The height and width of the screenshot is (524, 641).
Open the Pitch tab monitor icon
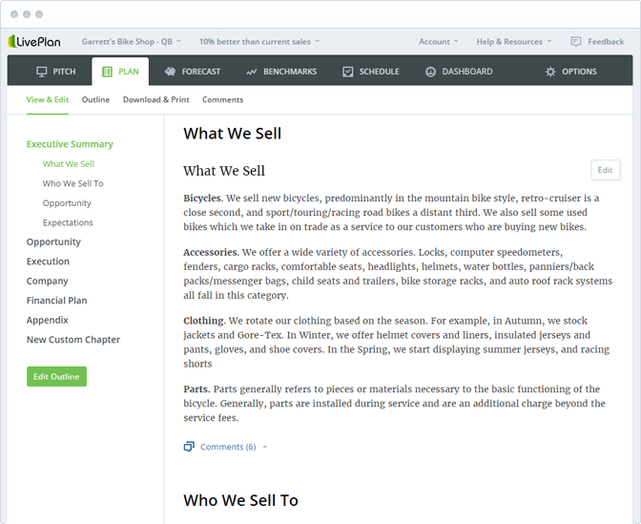[42, 72]
